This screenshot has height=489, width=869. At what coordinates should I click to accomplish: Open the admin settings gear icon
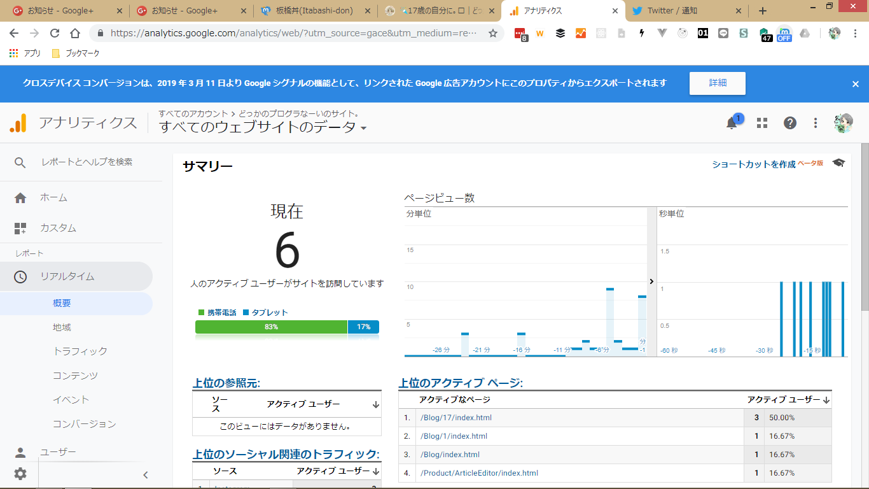point(20,474)
